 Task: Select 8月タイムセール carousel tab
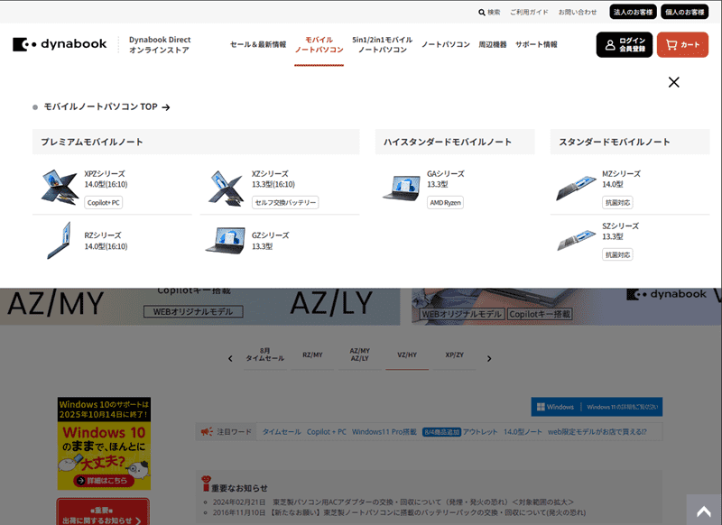(x=264, y=355)
